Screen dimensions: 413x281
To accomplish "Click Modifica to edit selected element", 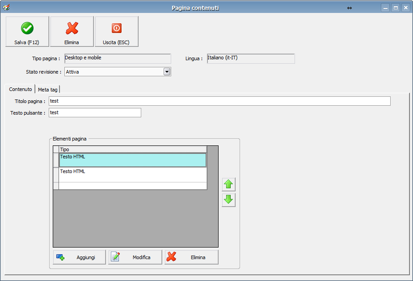I will click(135, 257).
